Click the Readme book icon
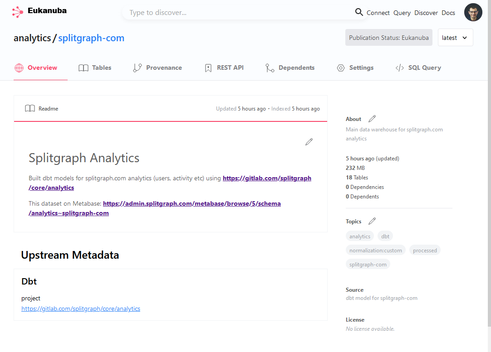The image size is (491, 352). pyautogui.click(x=30, y=108)
